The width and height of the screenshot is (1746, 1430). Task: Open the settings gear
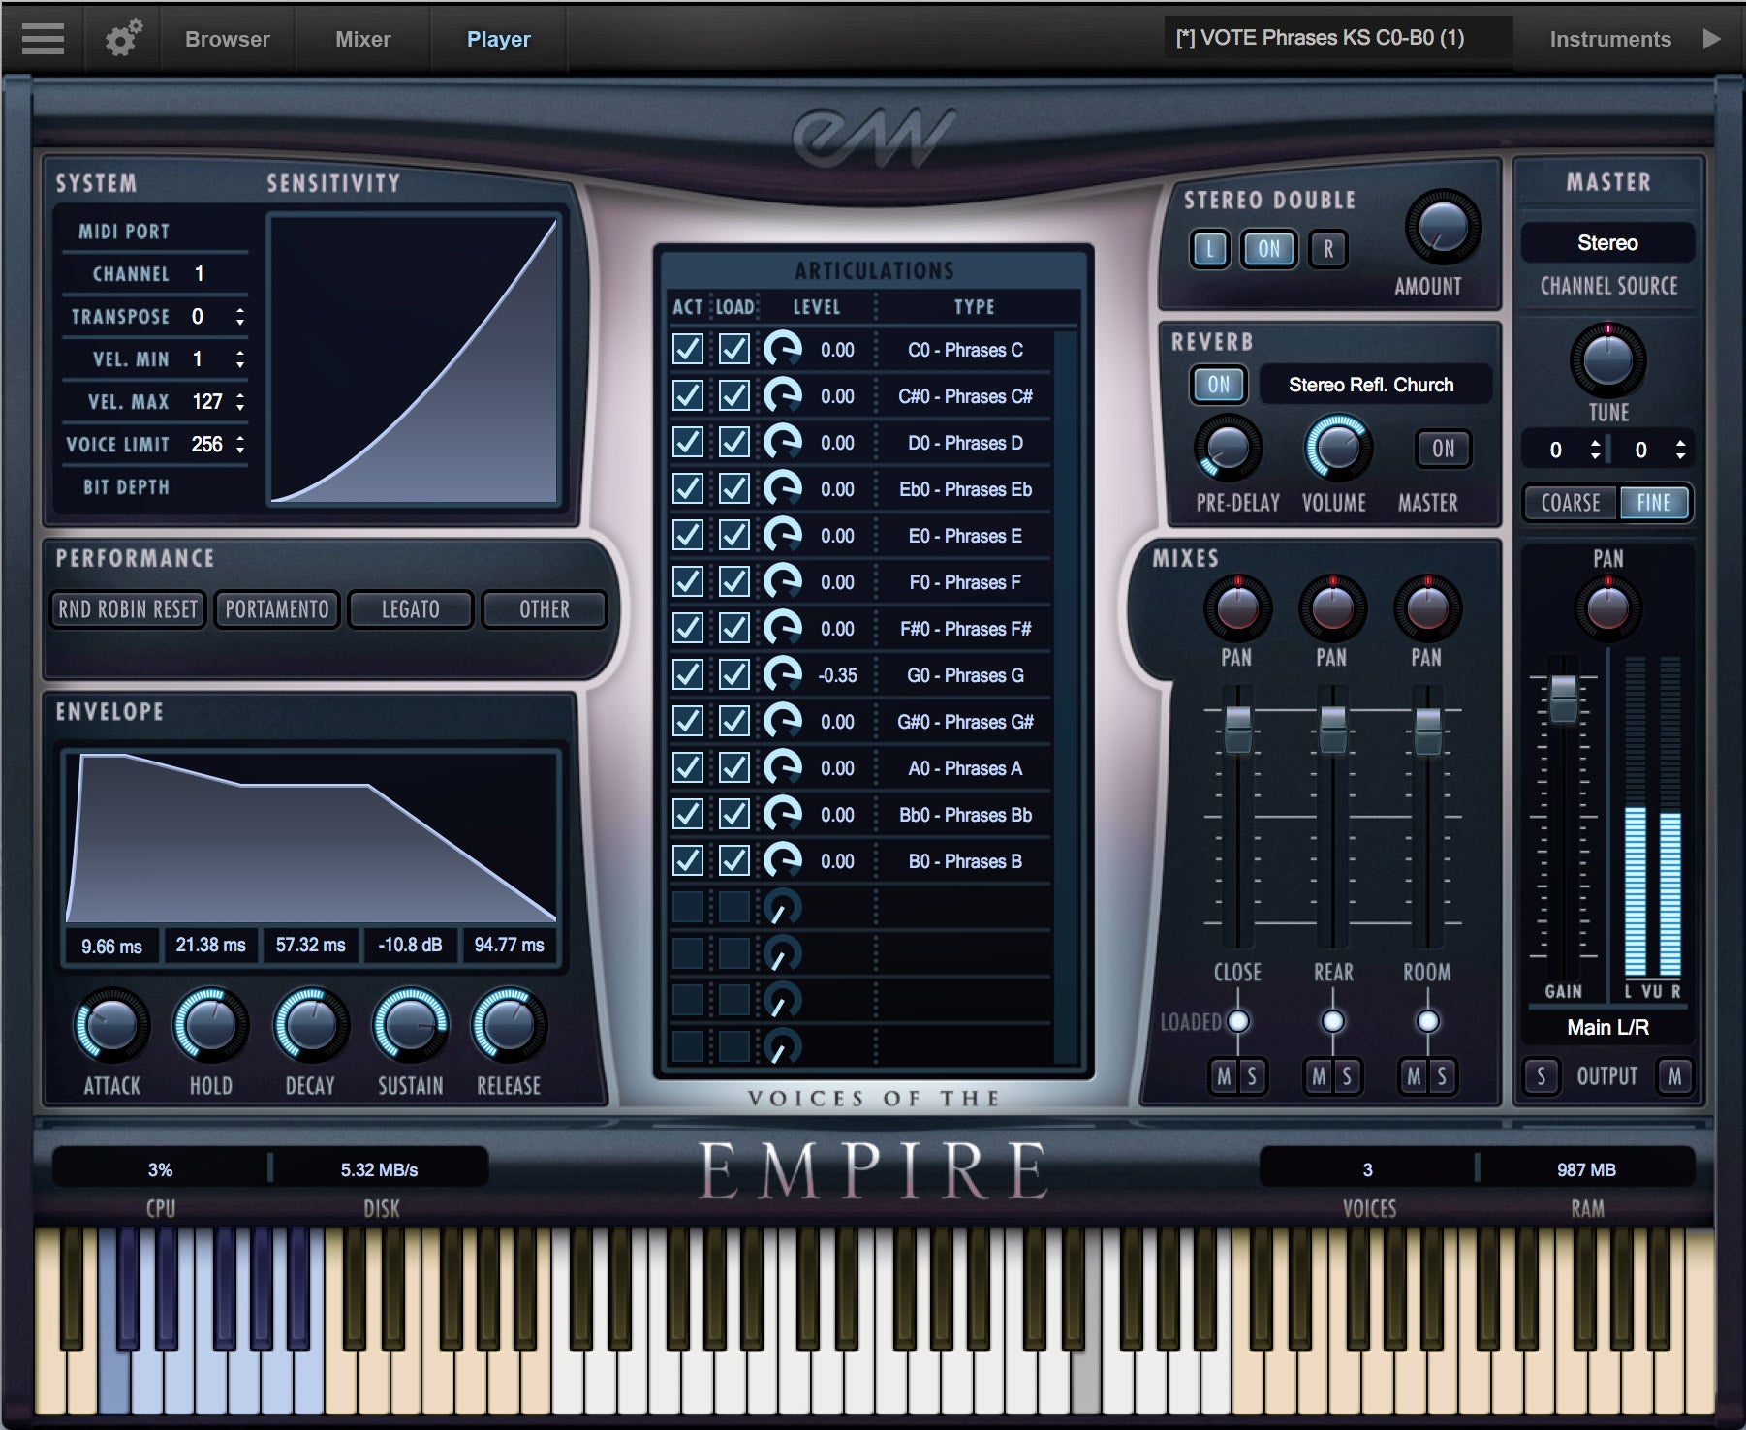[x=122, y=39]
